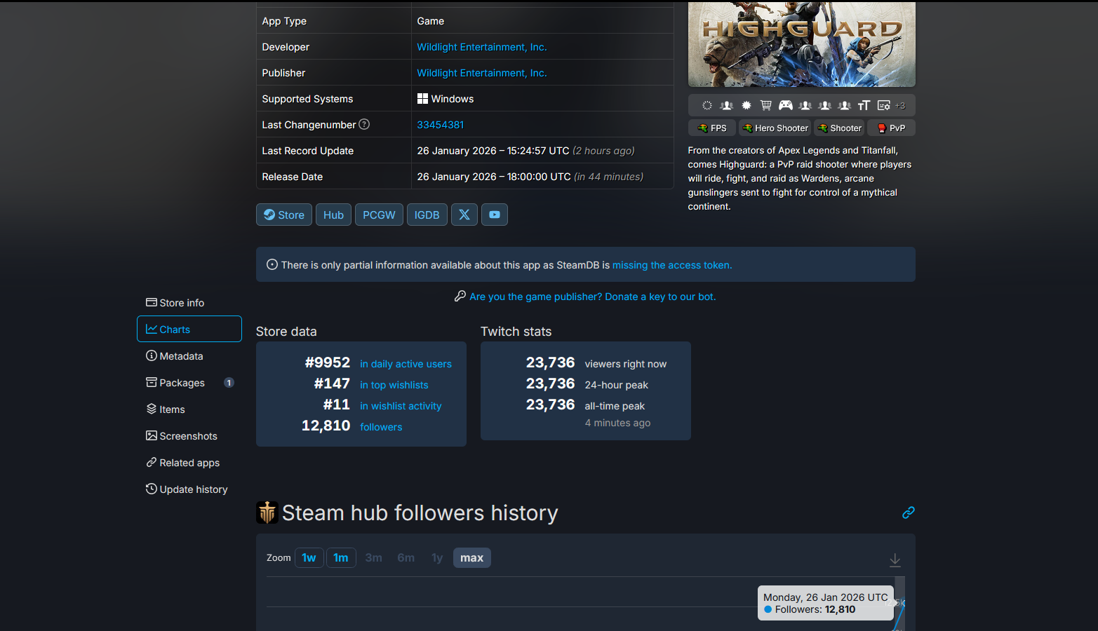Click the '#147' rank value
1098x631 pixels.
pyautogui.click(x=332, y=384)
